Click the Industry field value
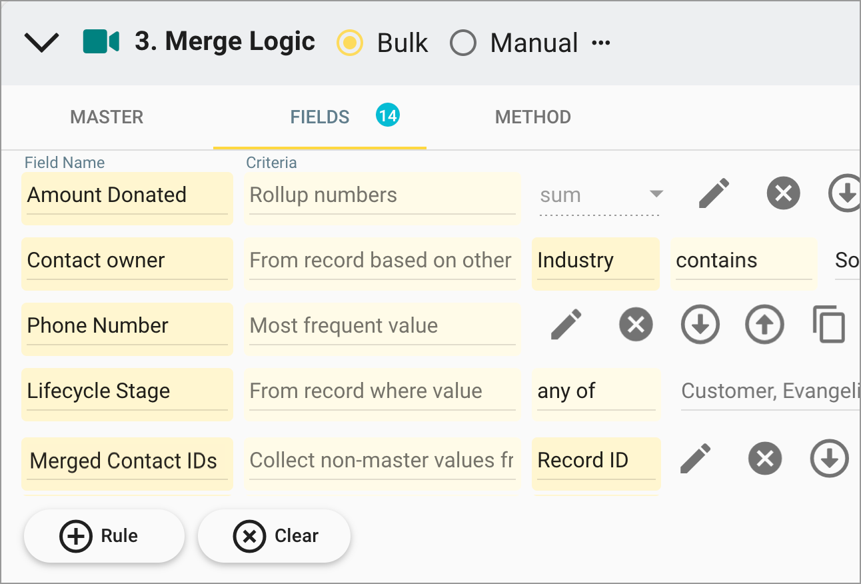The width and height of the screenshot is (861, 584). [595, 260]
